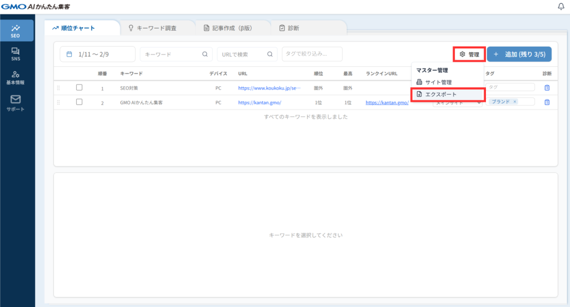Open the 1/11 ～ 2/9 date range picker
570x307 pixels.
pyautogui.click(x=97, y=54)
